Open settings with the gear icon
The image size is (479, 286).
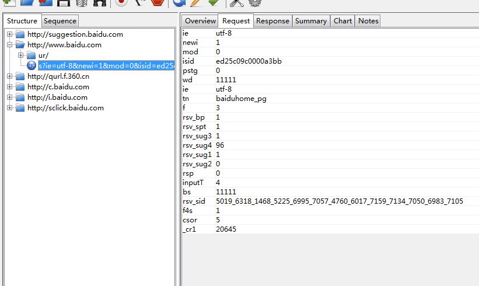(x=254, y=2)
